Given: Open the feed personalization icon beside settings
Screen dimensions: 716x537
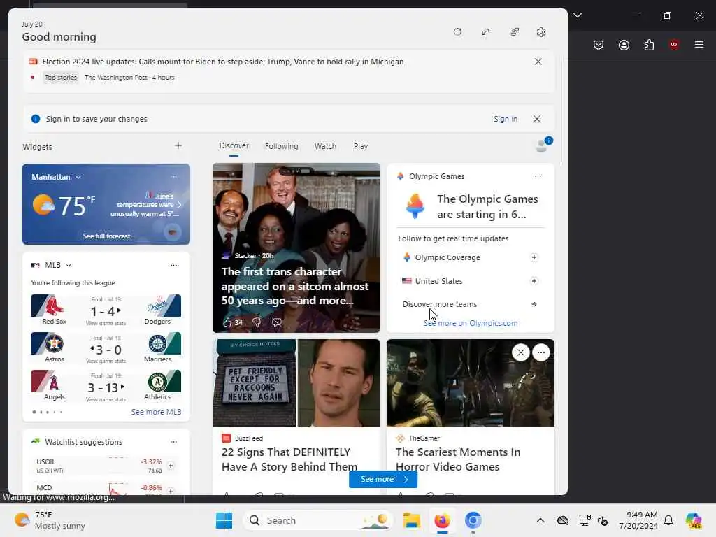Looking at the screenshot, I should (x=514, y=32).
